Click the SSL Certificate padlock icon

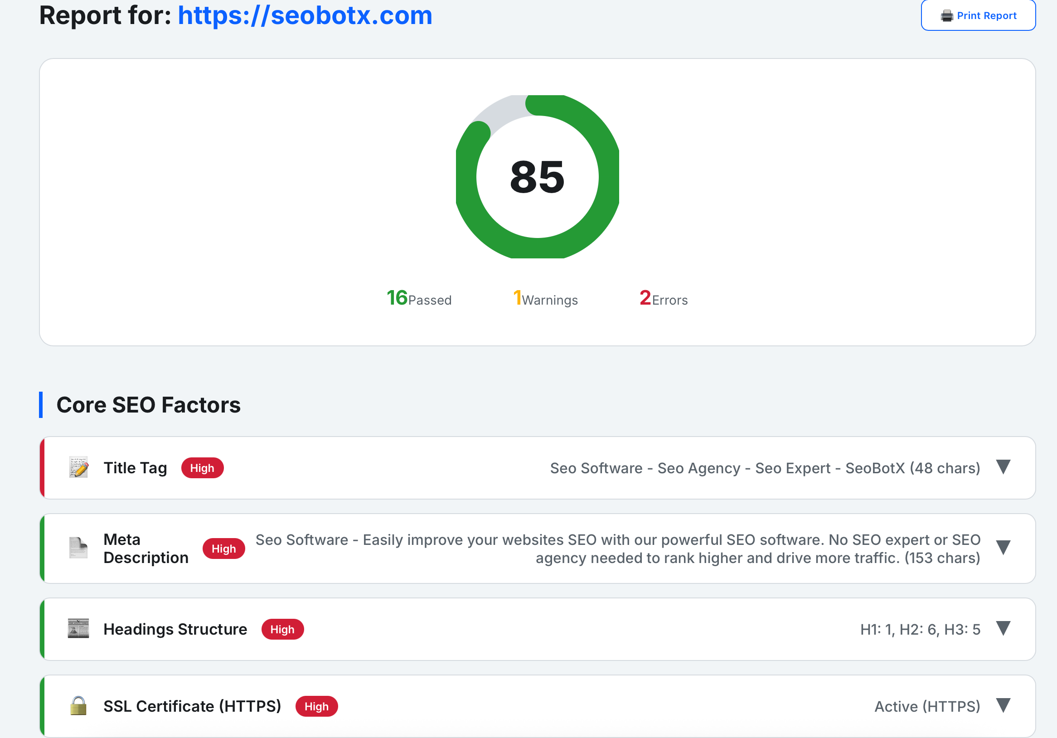click(78, 705)
